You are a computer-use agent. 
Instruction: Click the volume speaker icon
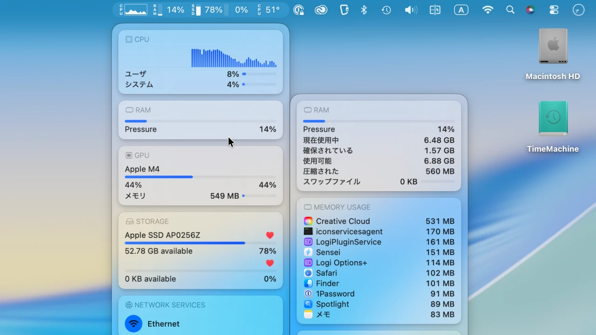click(x=410, y=10)
